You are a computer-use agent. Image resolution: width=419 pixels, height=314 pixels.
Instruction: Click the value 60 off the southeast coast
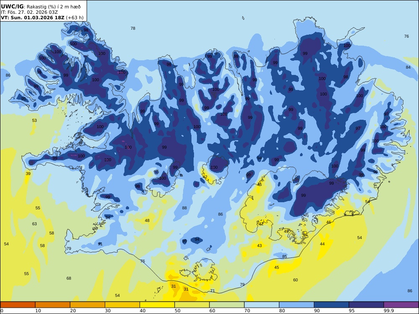click(295, 280)
